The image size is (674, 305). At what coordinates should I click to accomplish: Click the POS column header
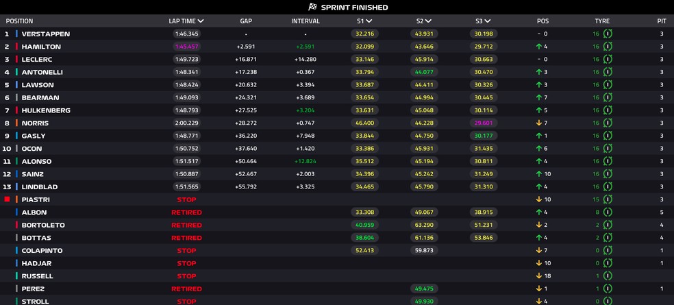(x=543, y=21)
